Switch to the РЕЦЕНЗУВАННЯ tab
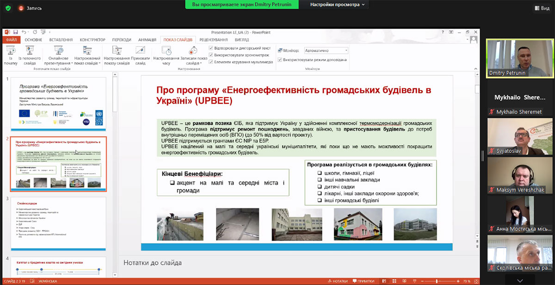The height and width of the screenshot is (285, 555). (213, 40)
